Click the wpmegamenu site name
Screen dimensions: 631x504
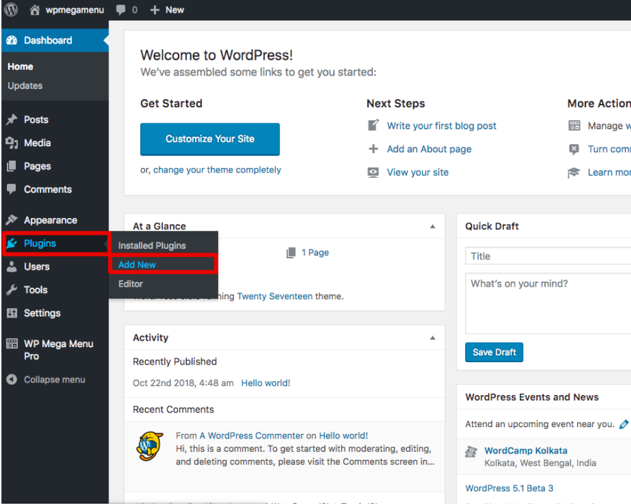tap(75, 10)
